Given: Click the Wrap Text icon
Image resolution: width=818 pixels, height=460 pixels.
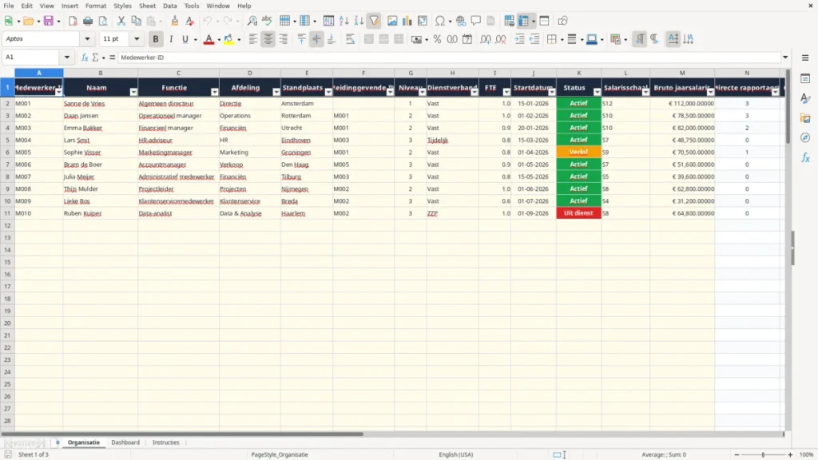Looking at the screenshot, I should [x=350, y=39].
